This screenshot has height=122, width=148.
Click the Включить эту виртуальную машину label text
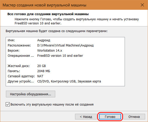52,105
